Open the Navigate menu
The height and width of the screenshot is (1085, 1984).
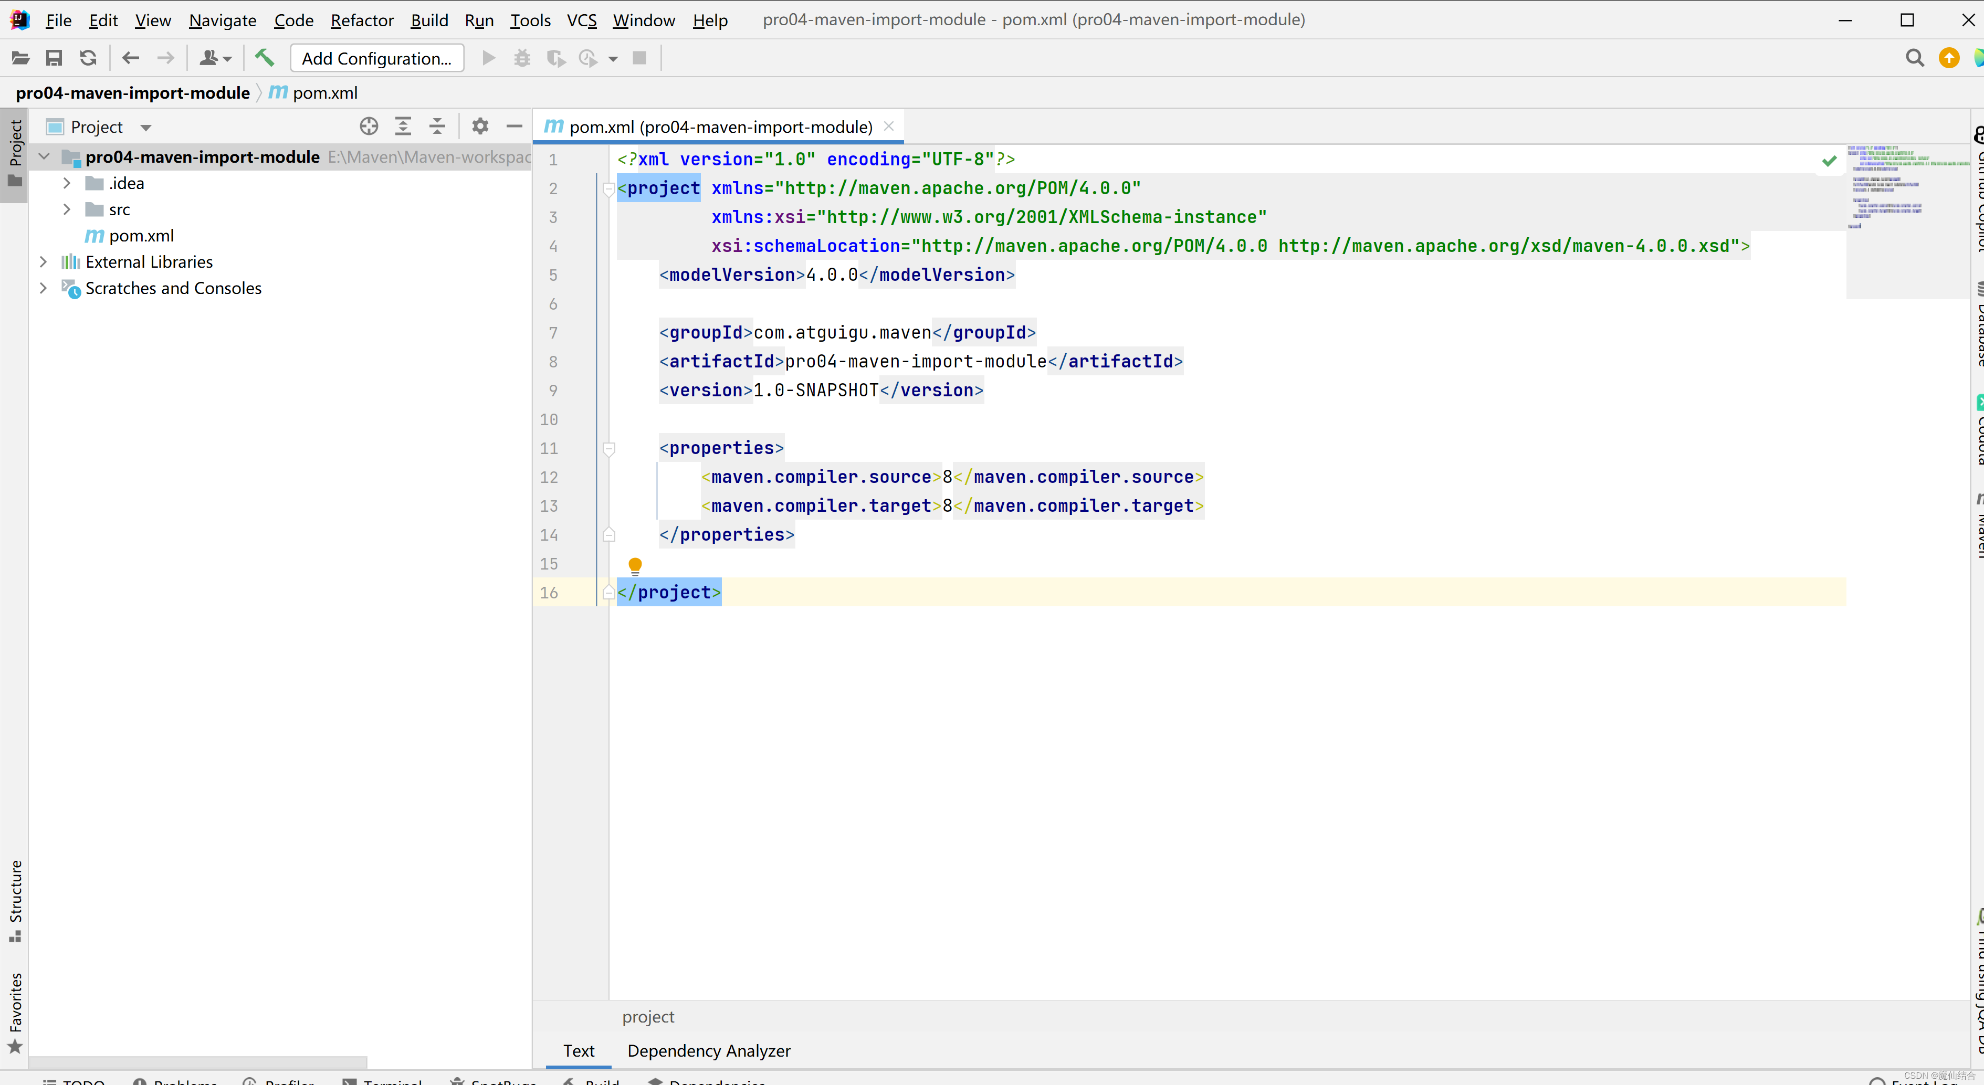click(x=223, y=20)
